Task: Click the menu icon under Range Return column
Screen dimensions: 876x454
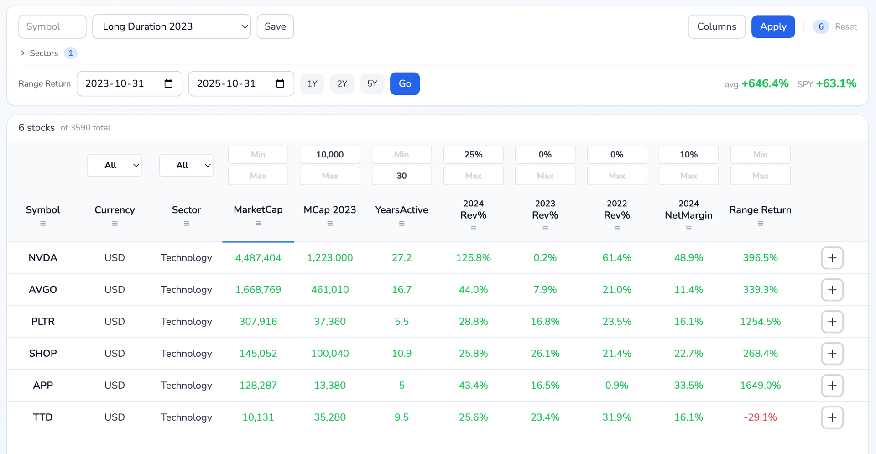Action: 761,224
